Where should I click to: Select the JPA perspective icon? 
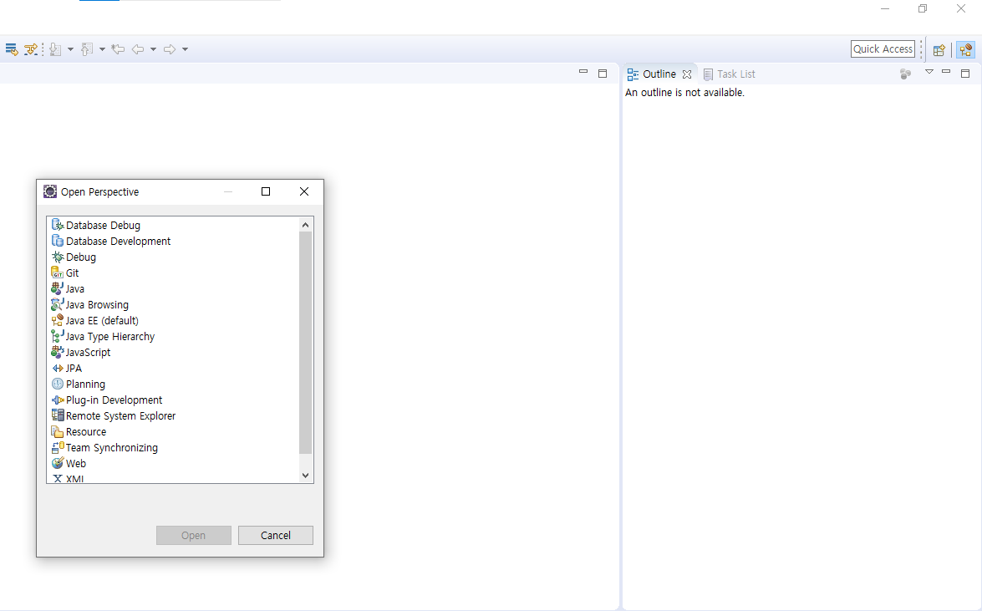click(58, 368)
